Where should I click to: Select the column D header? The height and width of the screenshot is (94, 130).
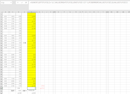click(x=18, y=12)
